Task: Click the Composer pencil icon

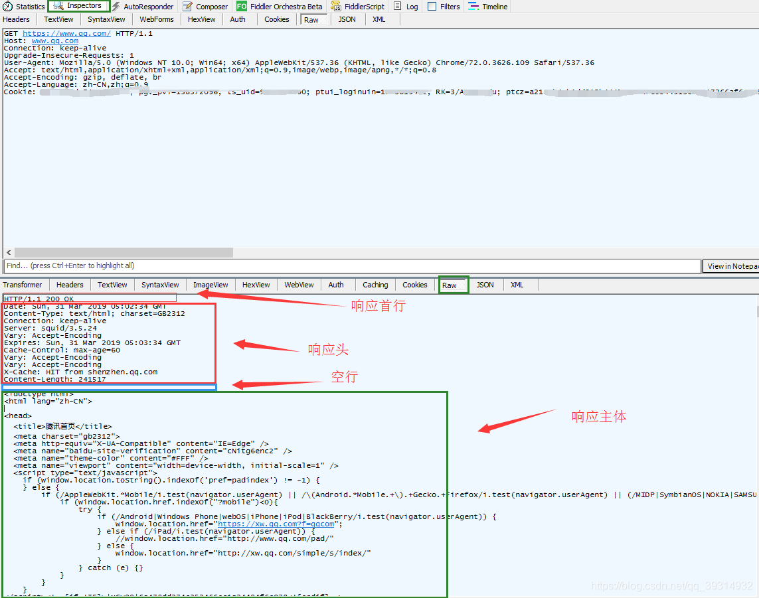Action: 187,6
